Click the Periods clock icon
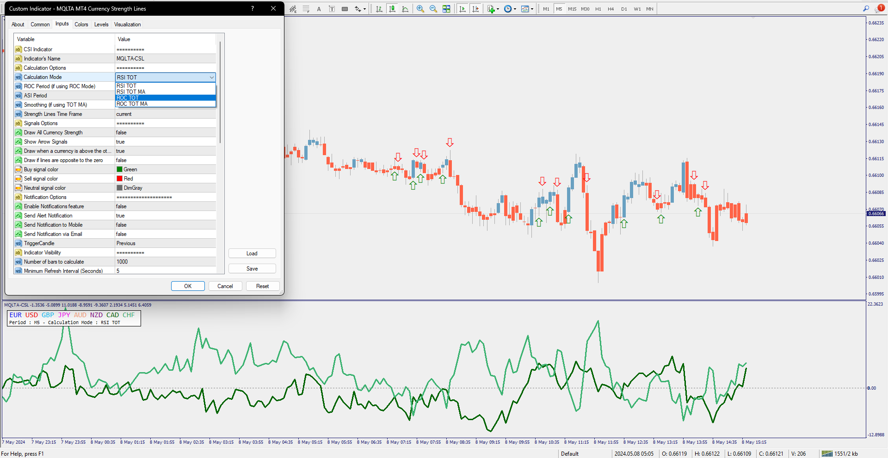The width and height of the screenshot is (888, 458). click(x=508, y=9)
